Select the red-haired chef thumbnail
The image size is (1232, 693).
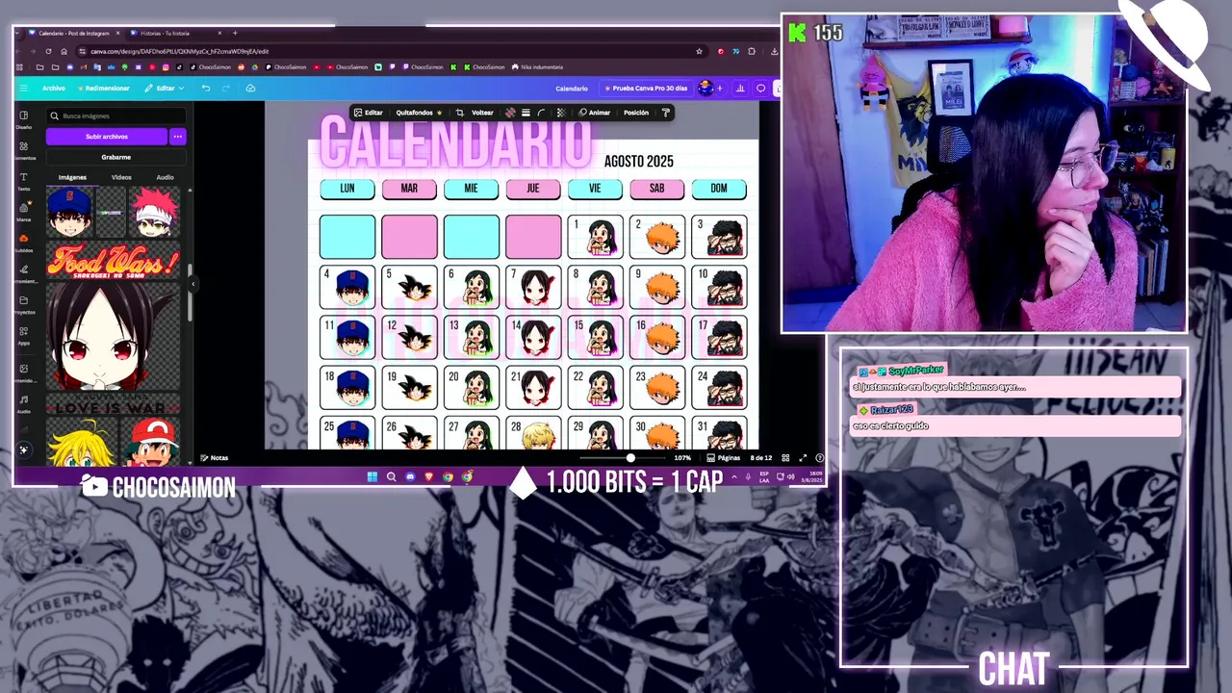(153, 213)
